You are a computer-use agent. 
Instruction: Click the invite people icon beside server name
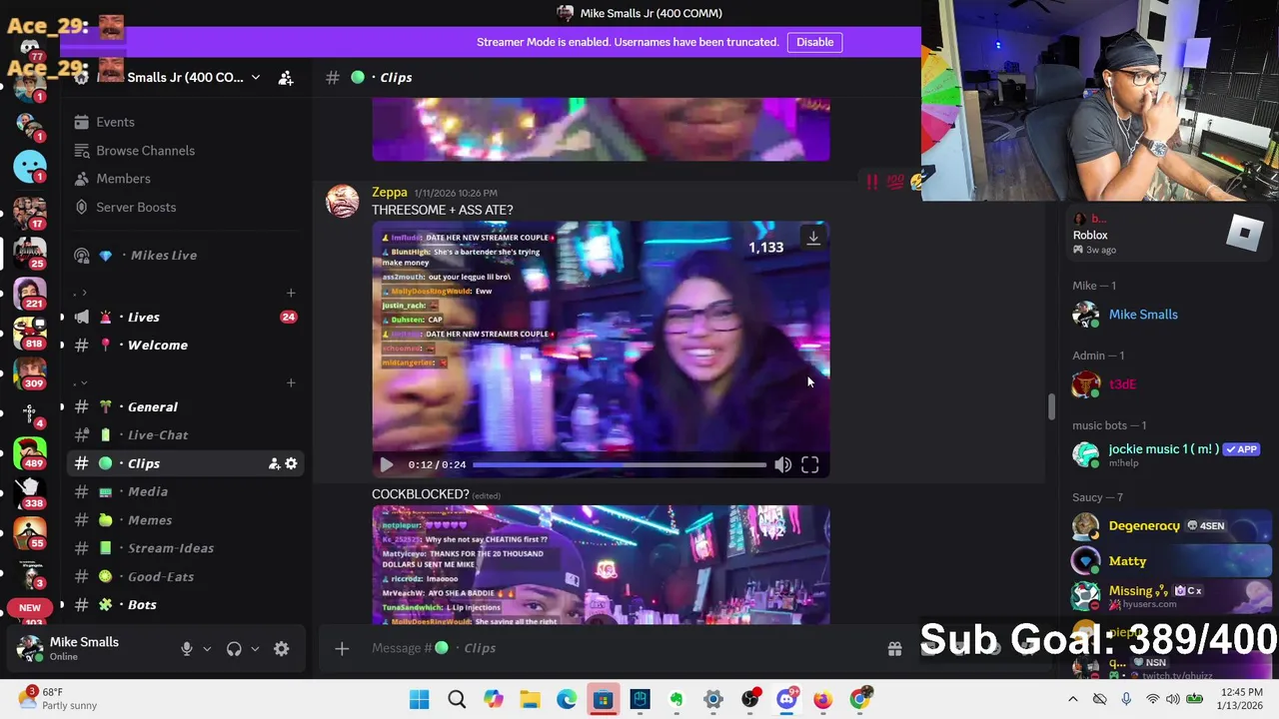pyautogui.click(x=286, y=77)
